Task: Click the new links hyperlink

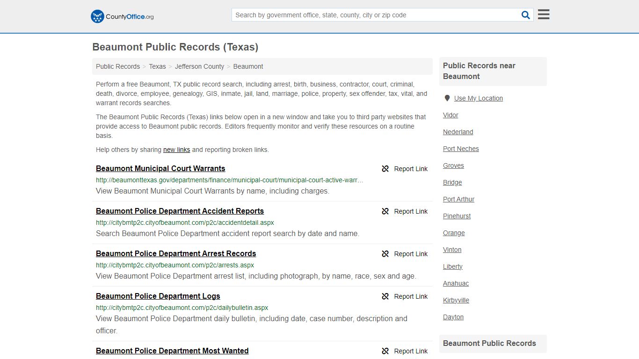Action: [x=176, y=150]
